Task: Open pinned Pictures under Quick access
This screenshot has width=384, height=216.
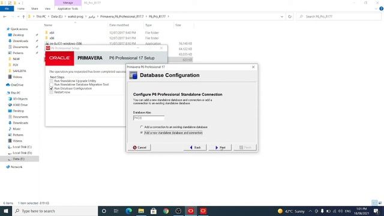Action: tap(18, 53)
